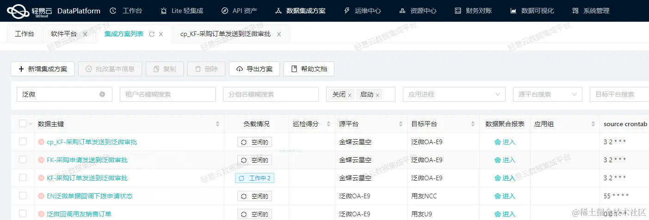This screenshot has height=220, width=649.
Task: Open 数据可视化 menu
Action: 532,11
